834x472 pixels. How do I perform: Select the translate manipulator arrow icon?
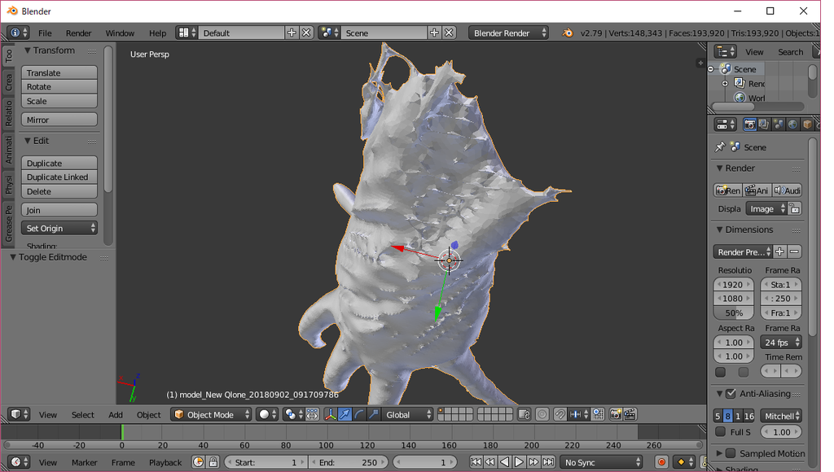345,414
